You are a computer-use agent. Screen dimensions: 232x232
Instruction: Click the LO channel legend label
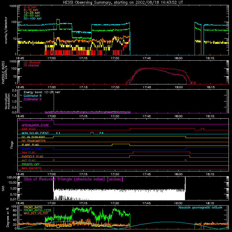coord(32,62)
